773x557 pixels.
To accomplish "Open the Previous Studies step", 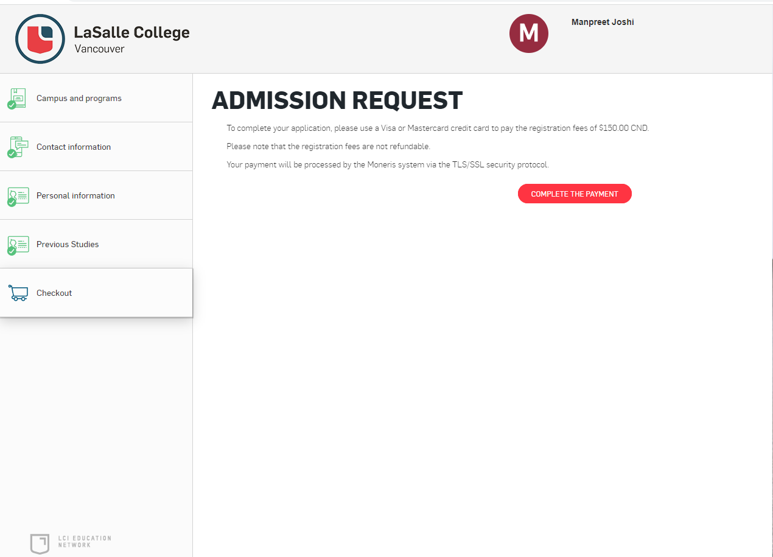I will [96, 244].
